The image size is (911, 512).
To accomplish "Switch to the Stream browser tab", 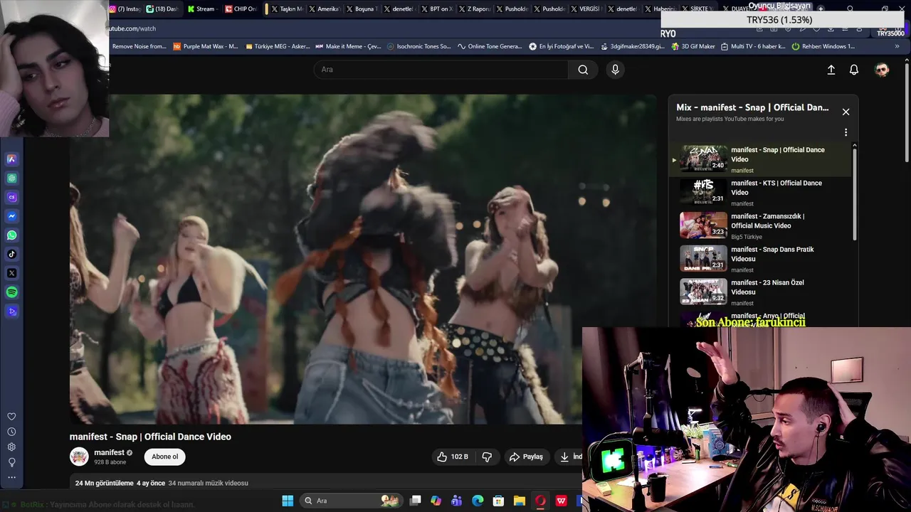I will pyautogui.click(x=201, y=9).
